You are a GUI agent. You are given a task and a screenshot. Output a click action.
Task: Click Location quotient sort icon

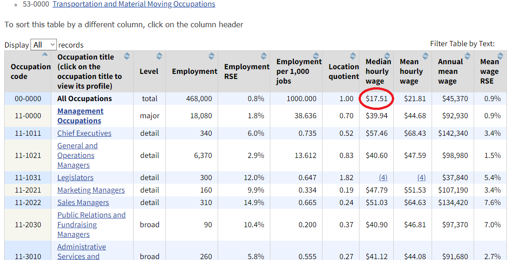coord(353,56)
